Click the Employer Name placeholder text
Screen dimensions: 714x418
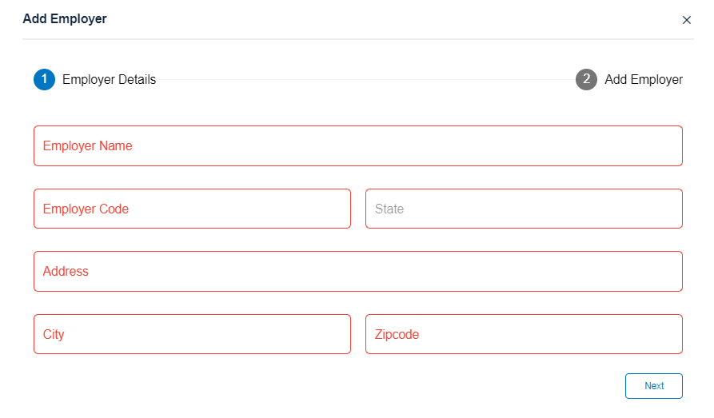[x=88, y=146]
